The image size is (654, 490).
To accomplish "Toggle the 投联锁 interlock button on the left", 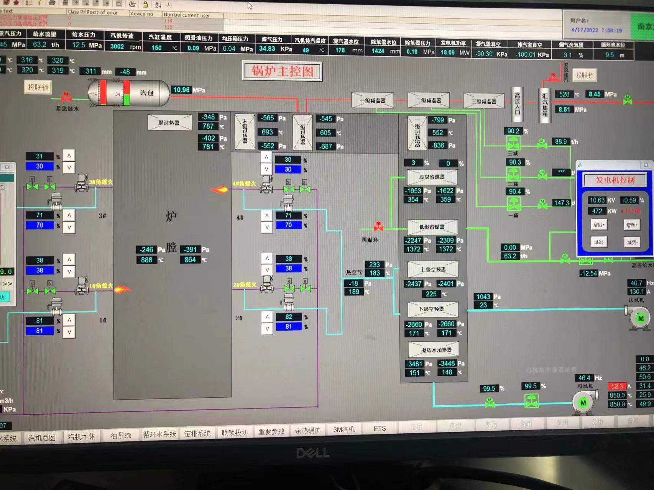I will click(37, 87).
